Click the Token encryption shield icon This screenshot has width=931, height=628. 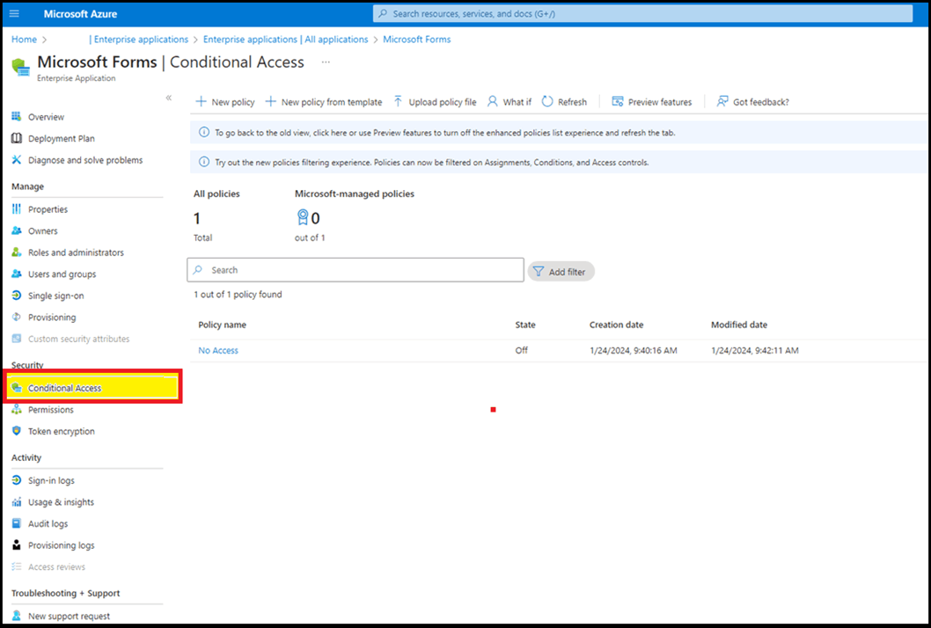(17, 431)
